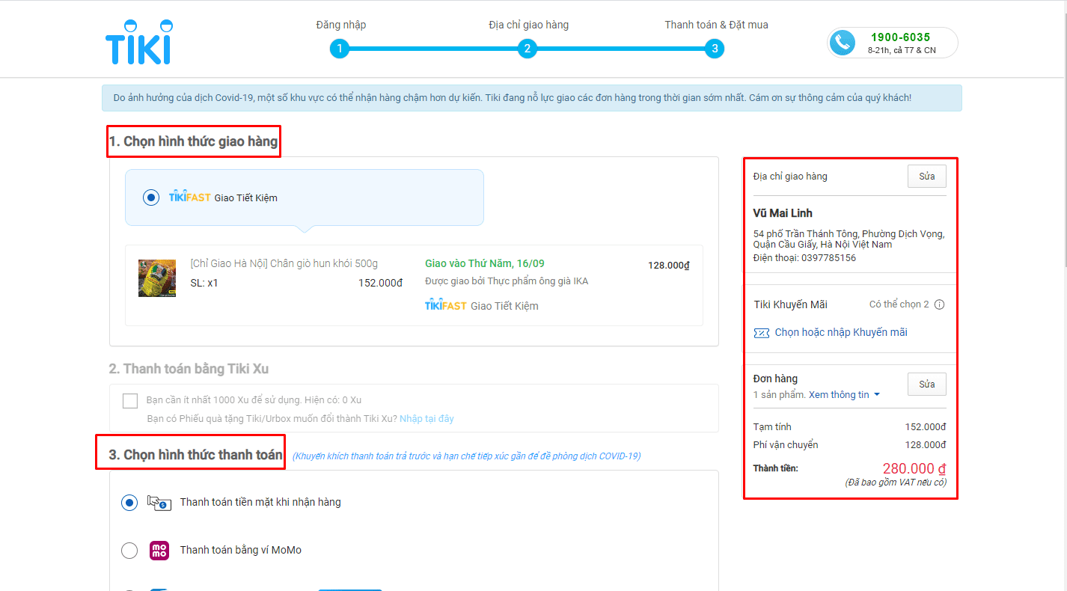Image resolution: width=1067 pixels, height=591 pixels.
Task: Click the Tiki Khuyến Mãi heading
Action: (791, 304)
